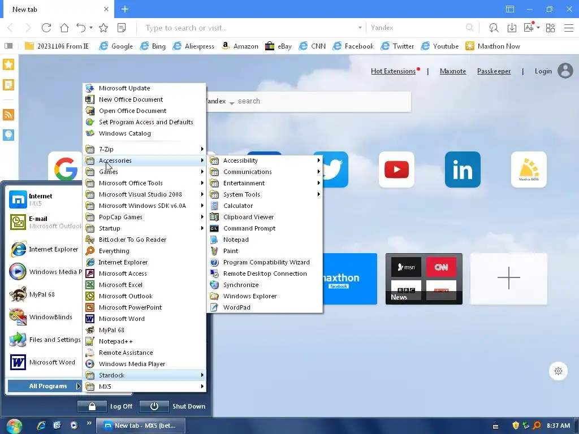This screenshot has width=579, height=434.
Task: Open the Maxnote page note icon in toolbar
Action: [122, 28]
